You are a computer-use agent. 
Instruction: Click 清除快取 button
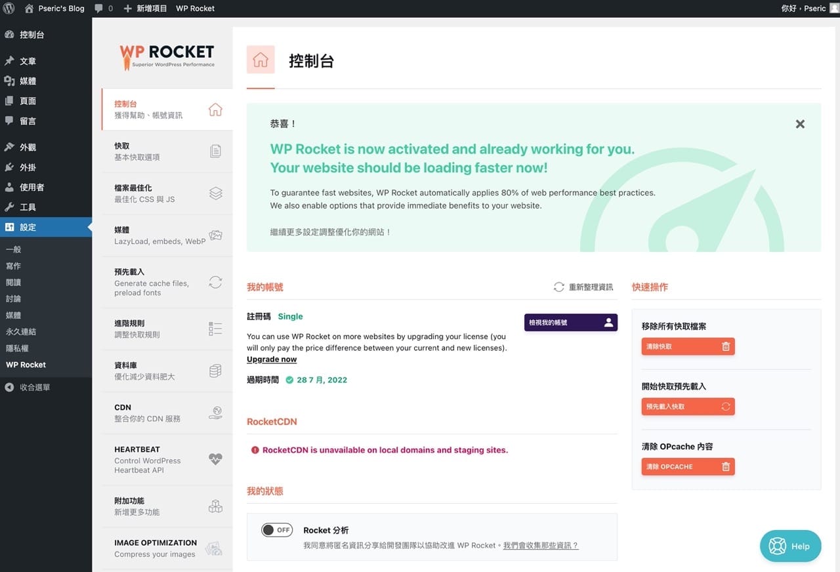[x=688, y=346]
